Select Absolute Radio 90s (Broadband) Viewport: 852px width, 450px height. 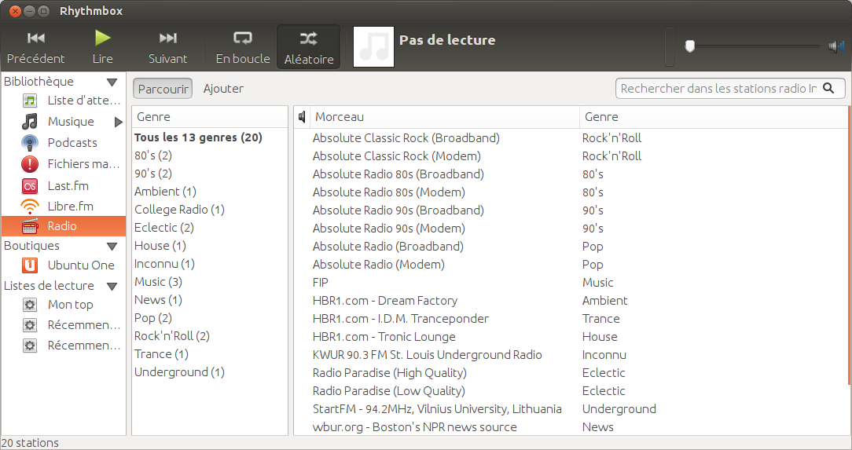tap(571, 210)
